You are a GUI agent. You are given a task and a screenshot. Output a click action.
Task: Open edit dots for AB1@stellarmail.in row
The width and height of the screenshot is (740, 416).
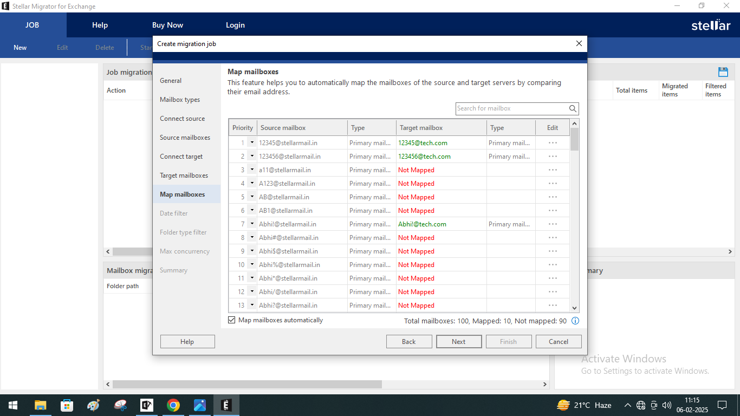click(x=553, y=211)
